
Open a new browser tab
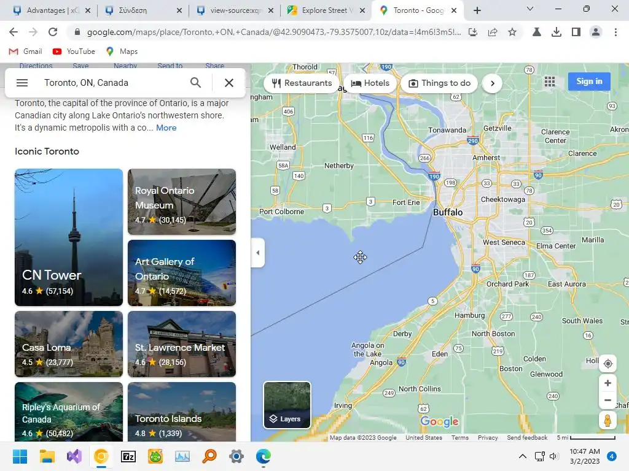(x=477, y=10)
